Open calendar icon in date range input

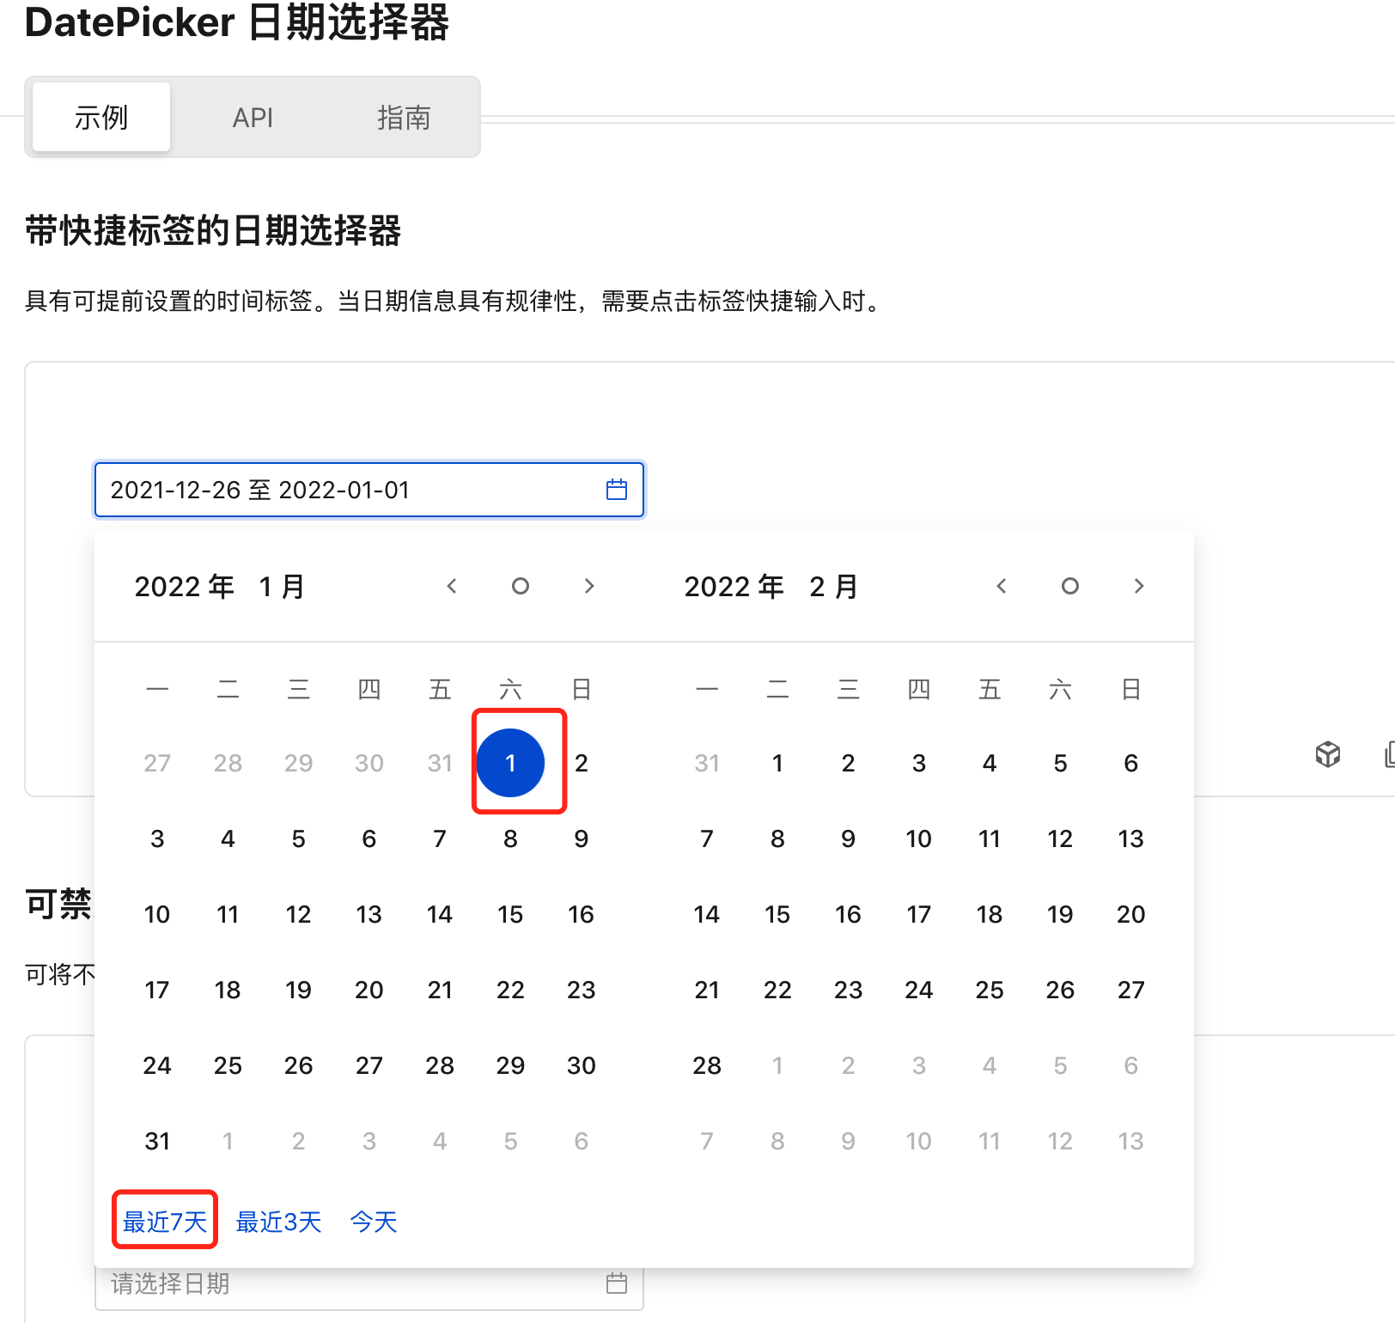(615, 490)
